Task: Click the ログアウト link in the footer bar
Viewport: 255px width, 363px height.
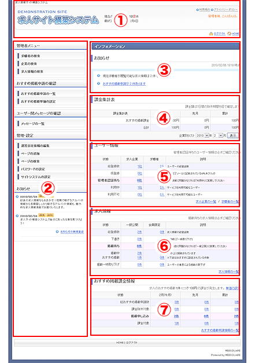Action: pos(131,343)
